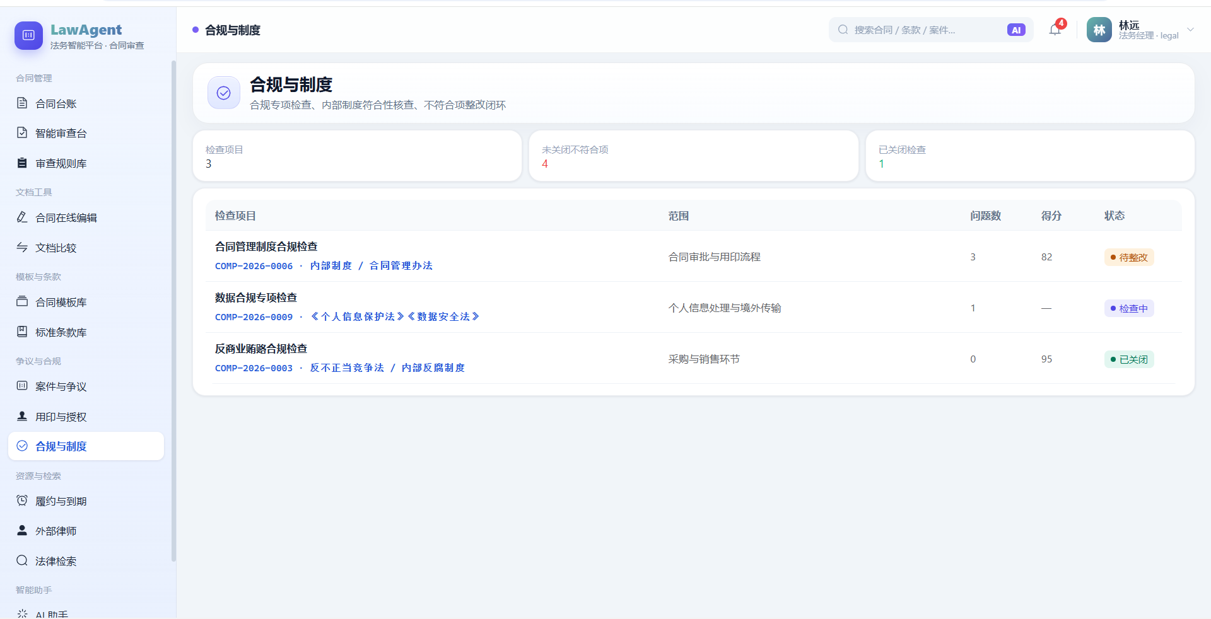Click the 合同审批与用印流程 cell

click(x=715, y=257)
